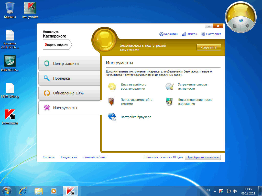Click the Безопасность под угрозой status text

(x=143, y=45)
